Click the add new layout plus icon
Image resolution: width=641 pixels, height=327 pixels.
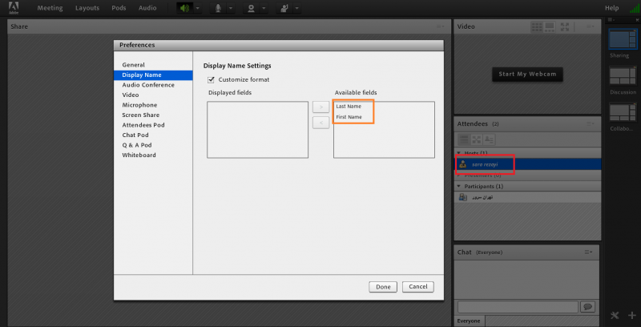click(631, 315)
